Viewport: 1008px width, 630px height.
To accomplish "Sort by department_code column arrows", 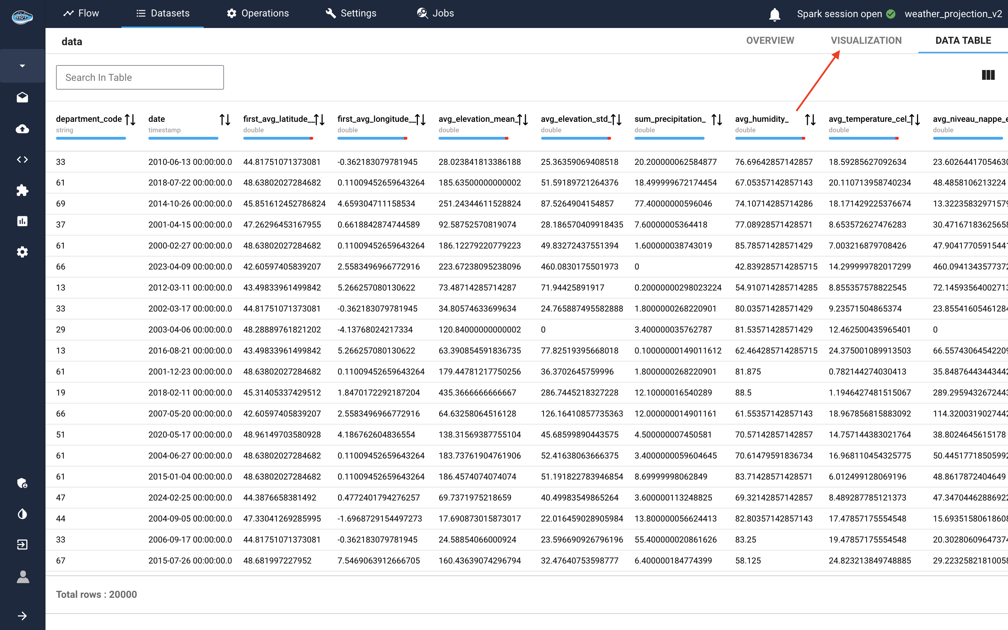I will (x=130, y=120).
